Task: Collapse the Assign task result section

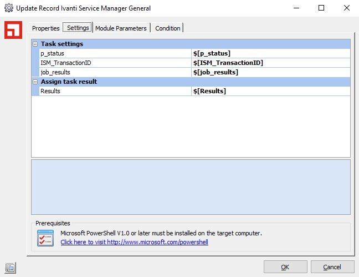Action: pos(35,82)
